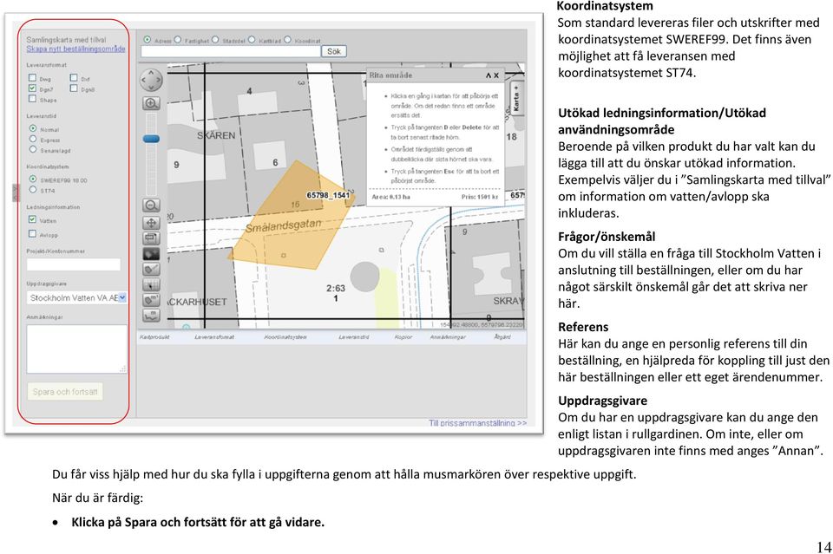Select Normal delivery time
The width and height of the screenshot is (833, 554).
[x=33, y=128]
